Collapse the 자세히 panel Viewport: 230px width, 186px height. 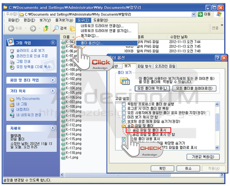click(x=53, y=128)
